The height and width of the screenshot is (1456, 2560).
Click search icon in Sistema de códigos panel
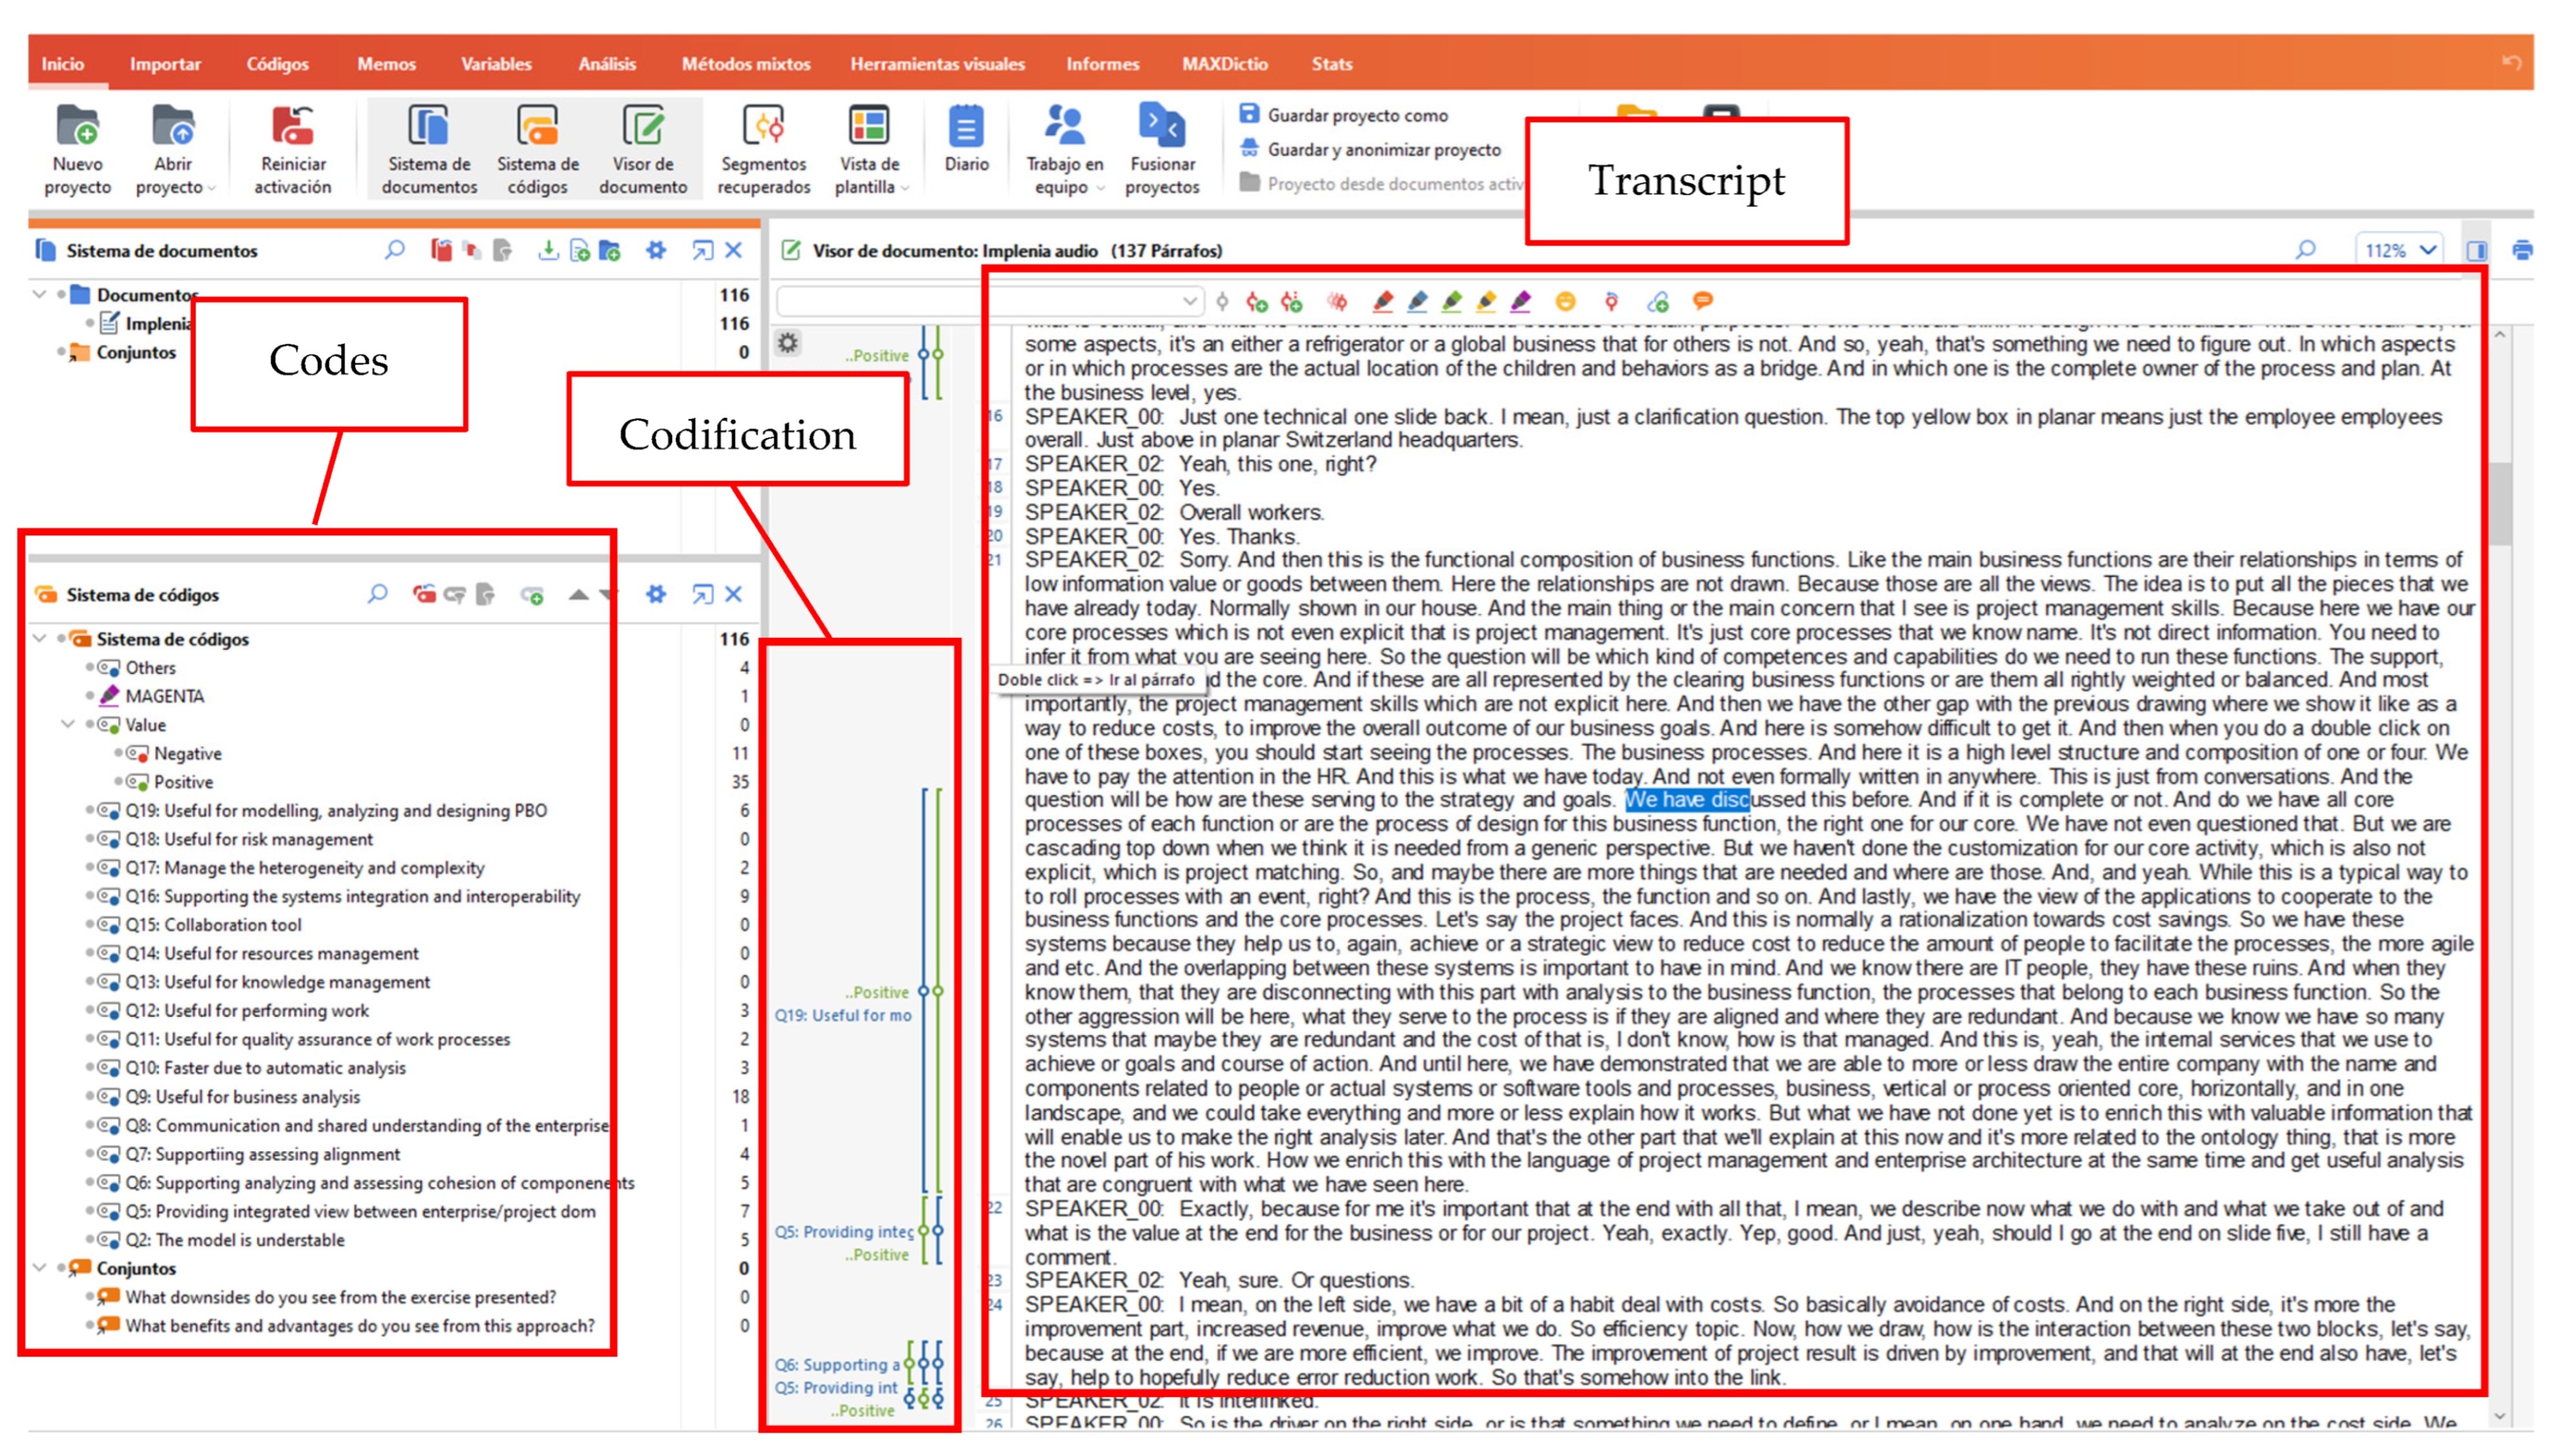tap(377, 595)
